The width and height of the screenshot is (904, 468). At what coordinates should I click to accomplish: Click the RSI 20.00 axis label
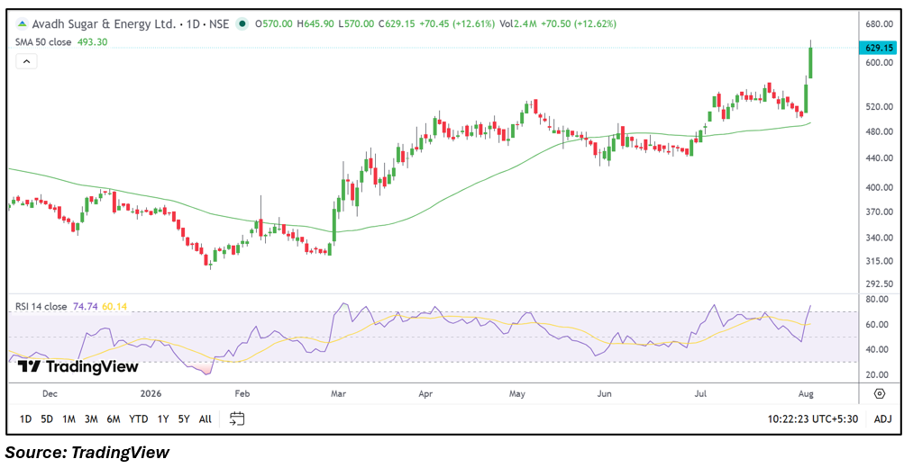pos(877,374)
